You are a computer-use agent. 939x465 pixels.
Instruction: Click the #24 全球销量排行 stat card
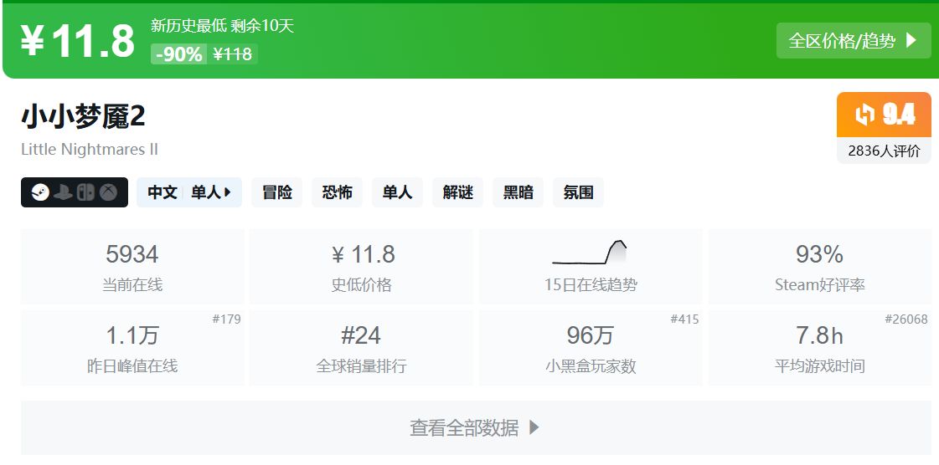click(361, 347)
